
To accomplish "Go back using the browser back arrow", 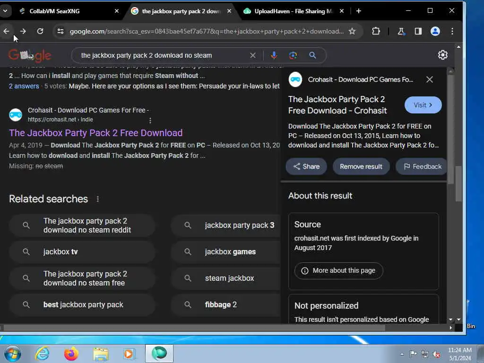I will click(x=6, y=31).
